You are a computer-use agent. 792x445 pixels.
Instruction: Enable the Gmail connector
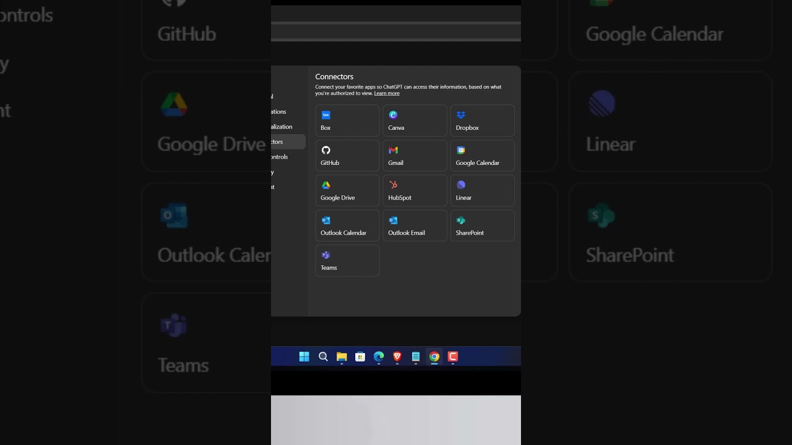(415, 155)
